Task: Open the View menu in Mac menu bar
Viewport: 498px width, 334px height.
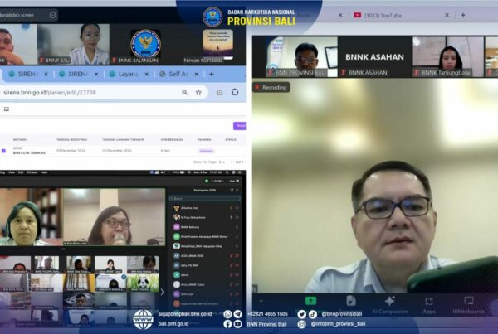Action: [x=12, y=172]
